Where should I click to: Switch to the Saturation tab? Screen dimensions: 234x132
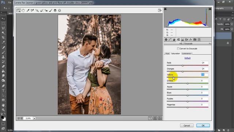pyautogui.click(x=175, y=54)
